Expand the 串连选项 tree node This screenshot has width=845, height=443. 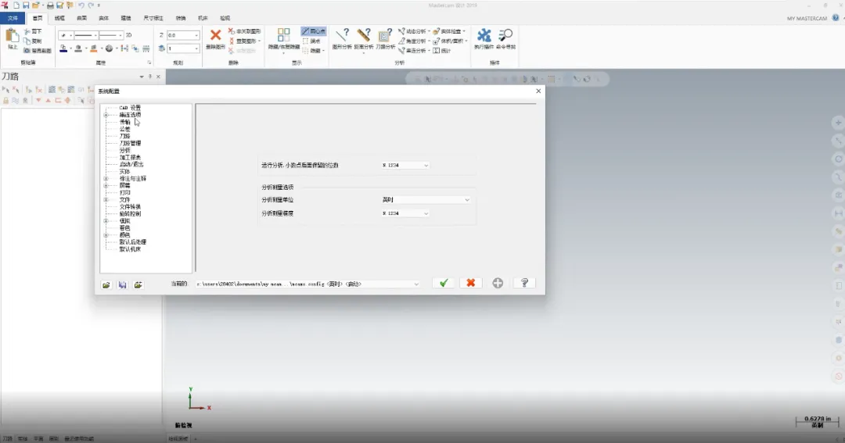pos(106,115)
